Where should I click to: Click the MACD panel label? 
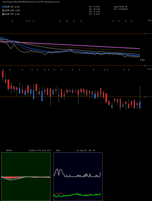point(9,150)
